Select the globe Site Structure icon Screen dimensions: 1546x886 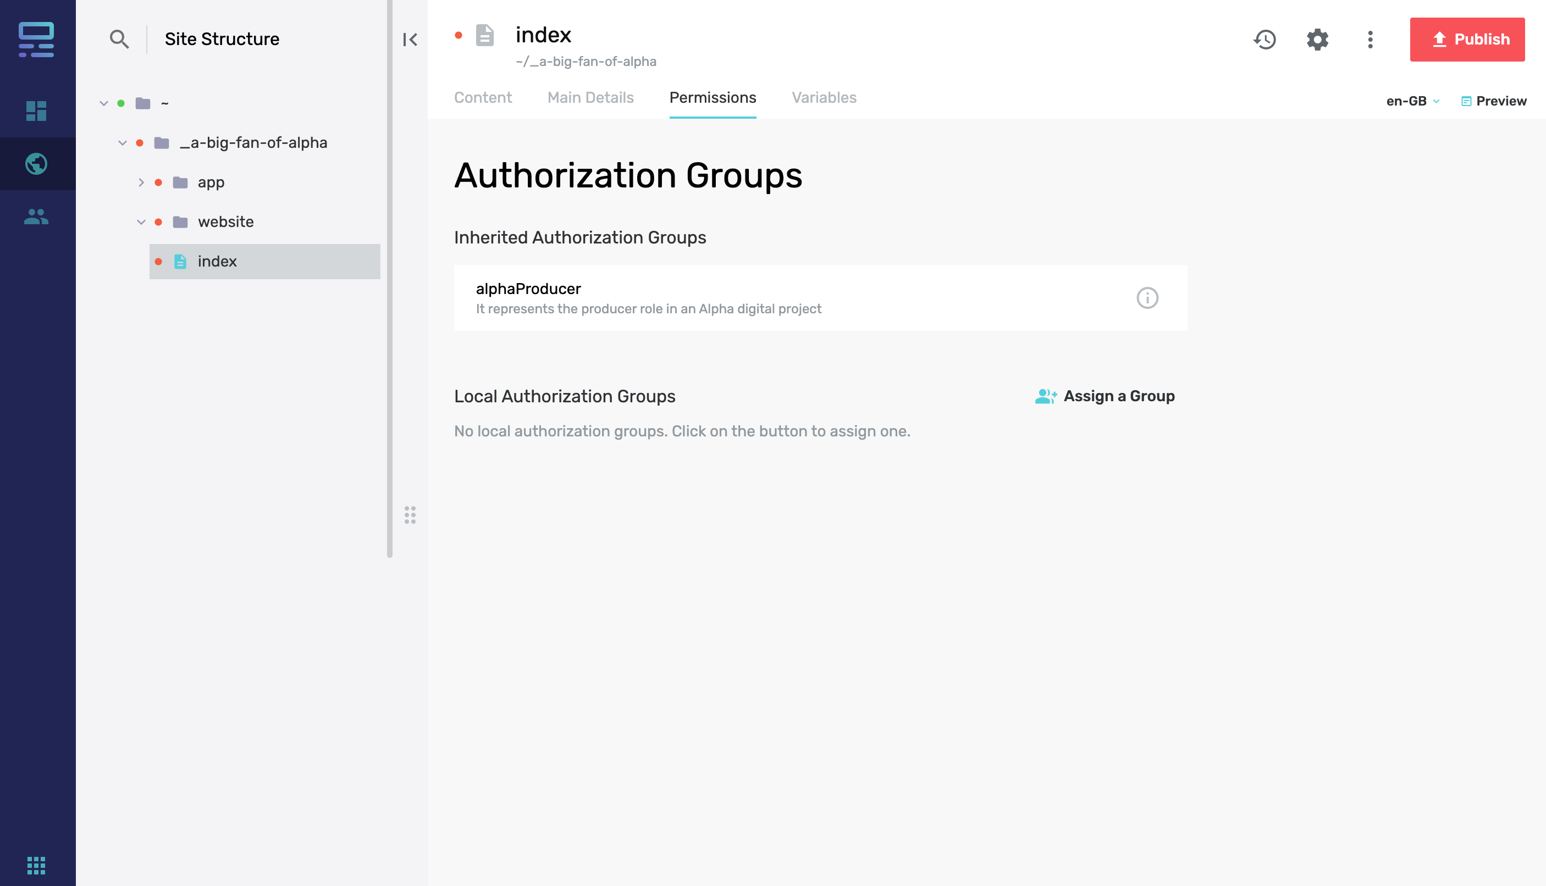point(36,164)
